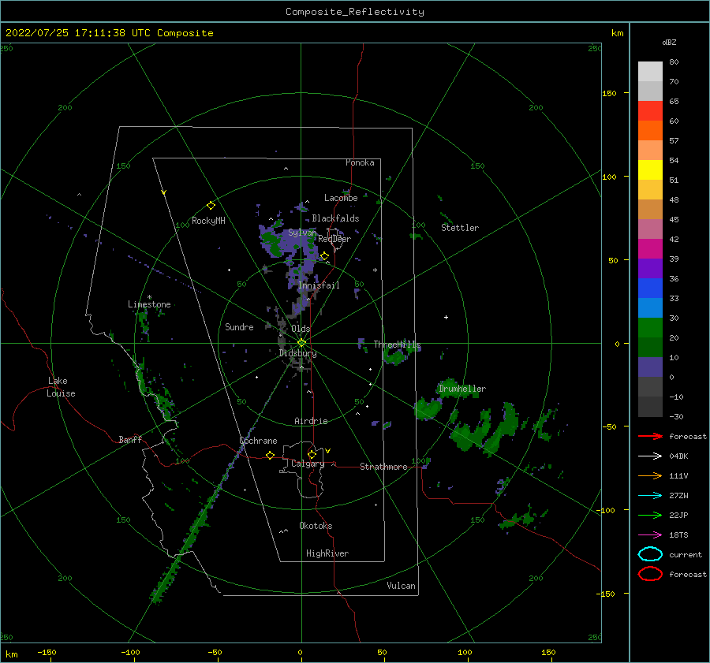Click the Cochrane label
Screen dimensions: 710x663
click(258, 441)
